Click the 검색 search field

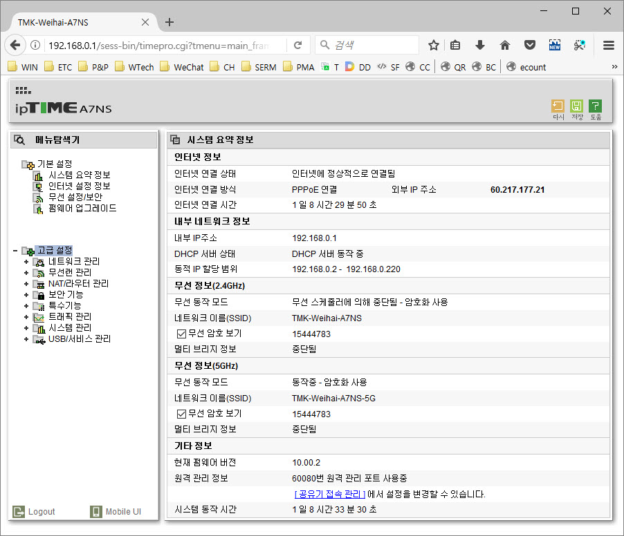click(367, 45)
